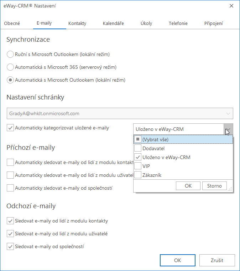The height and width of the screenshot is (271, 240).
Task: Click the Zrušit button
Action: pos(217,260)
